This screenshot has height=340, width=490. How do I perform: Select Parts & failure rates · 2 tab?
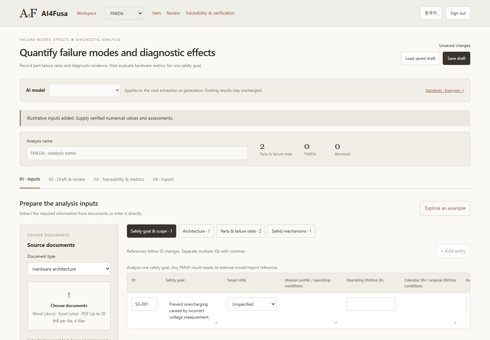[x=241, y=231]
